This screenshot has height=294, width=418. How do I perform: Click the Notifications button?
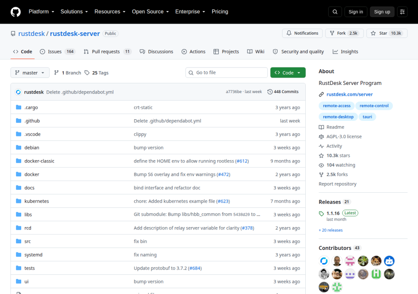click(302, 33)
